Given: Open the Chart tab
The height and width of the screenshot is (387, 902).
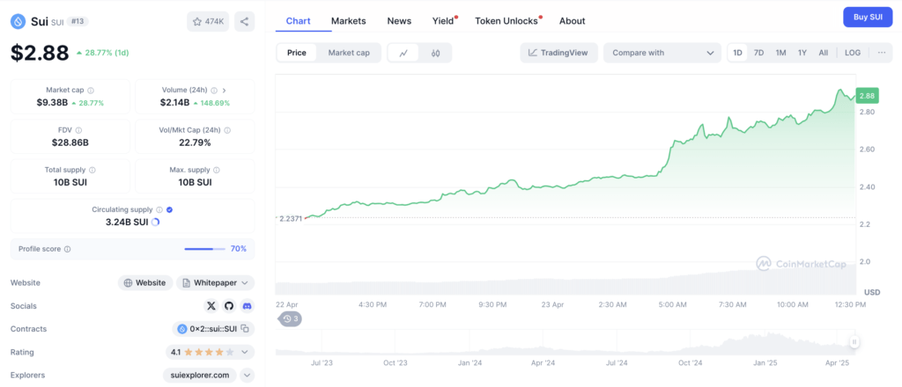Looking at the screenshot, I should [298, 21].
